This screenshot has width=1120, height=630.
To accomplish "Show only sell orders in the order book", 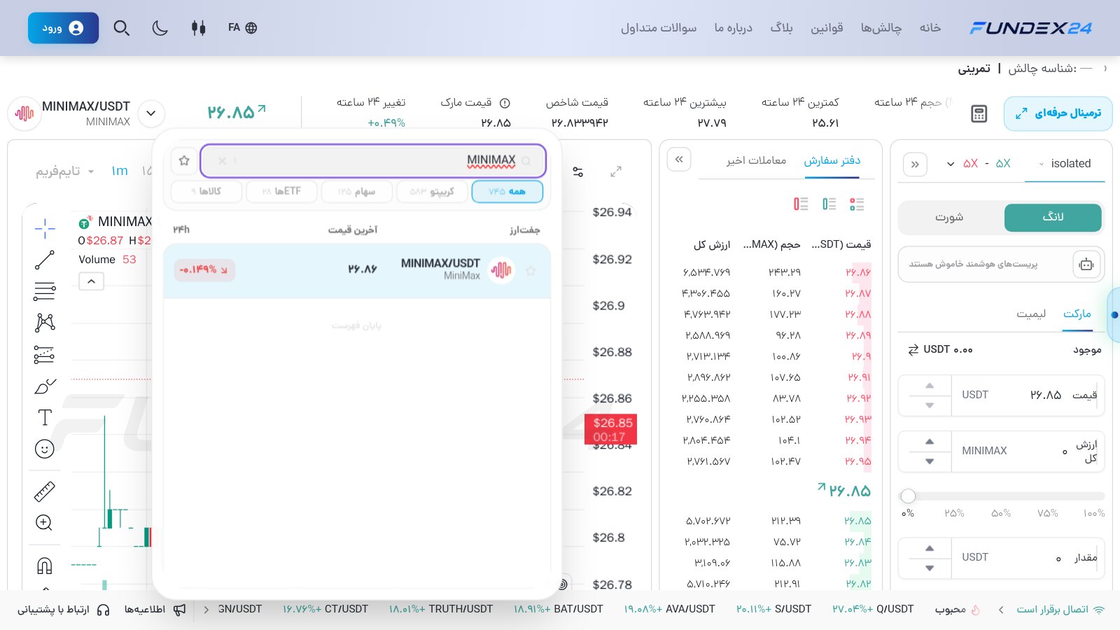I will 801,204.
